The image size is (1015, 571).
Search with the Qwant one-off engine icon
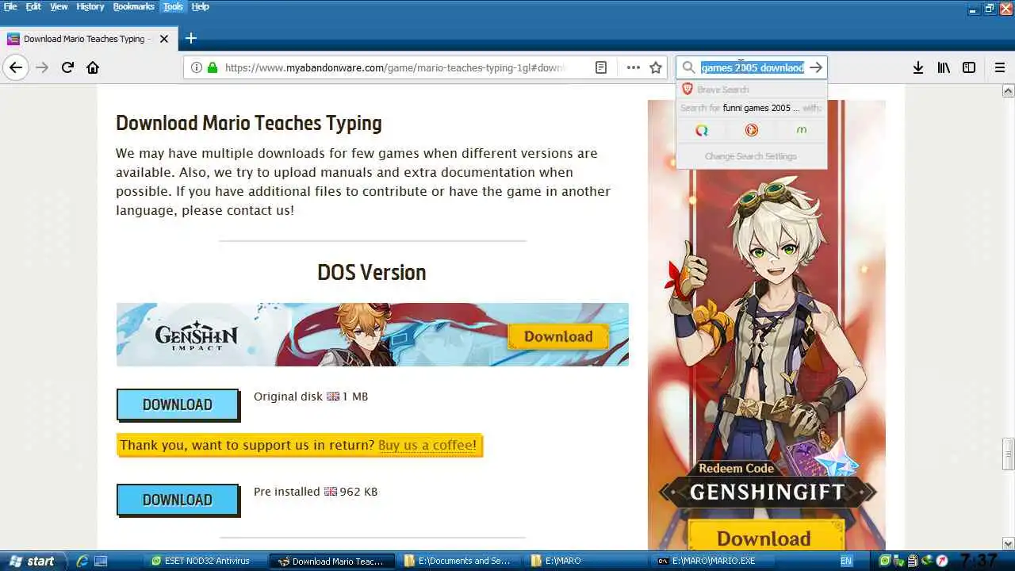(x=702, y=130)
